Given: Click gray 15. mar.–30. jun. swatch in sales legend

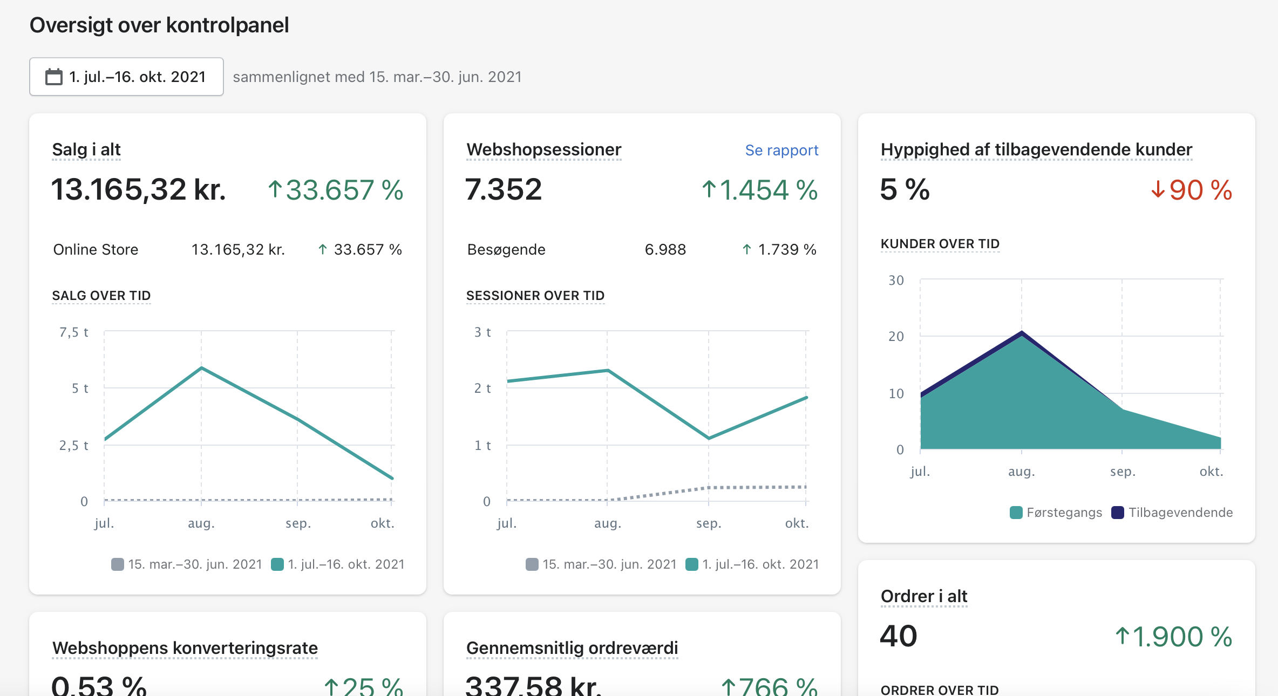Looking at the screenshot, I should pos(117,564).
